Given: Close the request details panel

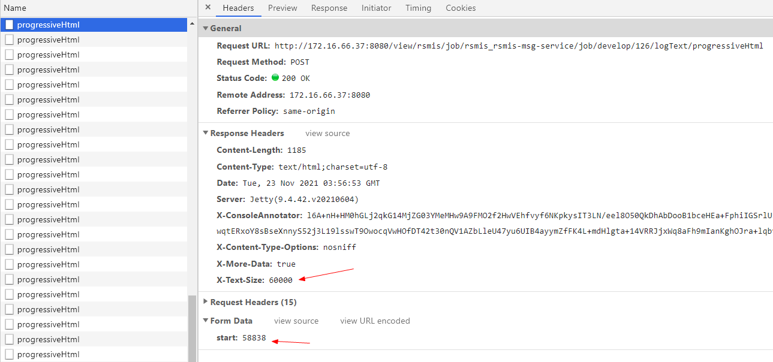Looking at the screenshot, I should coord(207,8).
